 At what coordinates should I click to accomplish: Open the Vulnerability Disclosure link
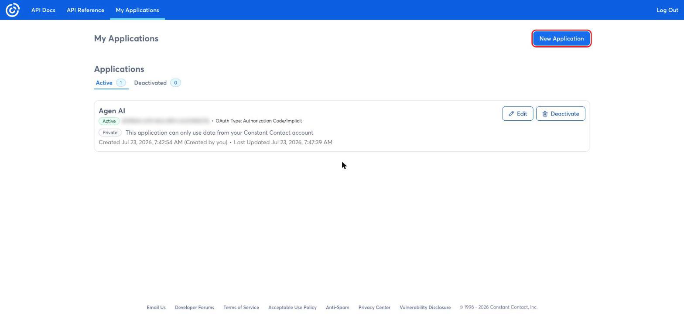click(425, 307)
